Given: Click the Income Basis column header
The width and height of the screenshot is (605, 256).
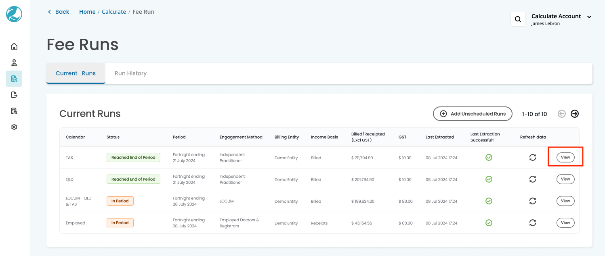Looking at the screenshot, I should point(324,137).
